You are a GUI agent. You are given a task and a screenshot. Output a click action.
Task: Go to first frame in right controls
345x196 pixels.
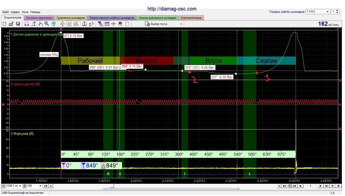(x=295, y=186)
